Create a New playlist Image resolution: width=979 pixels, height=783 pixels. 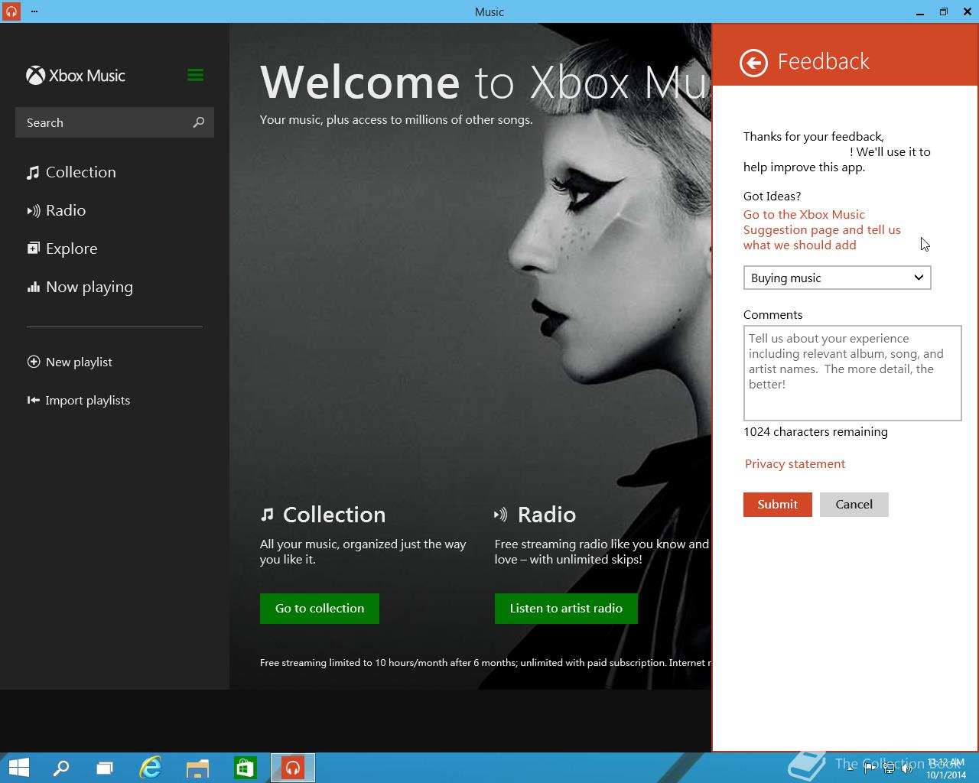coord(70,362)
